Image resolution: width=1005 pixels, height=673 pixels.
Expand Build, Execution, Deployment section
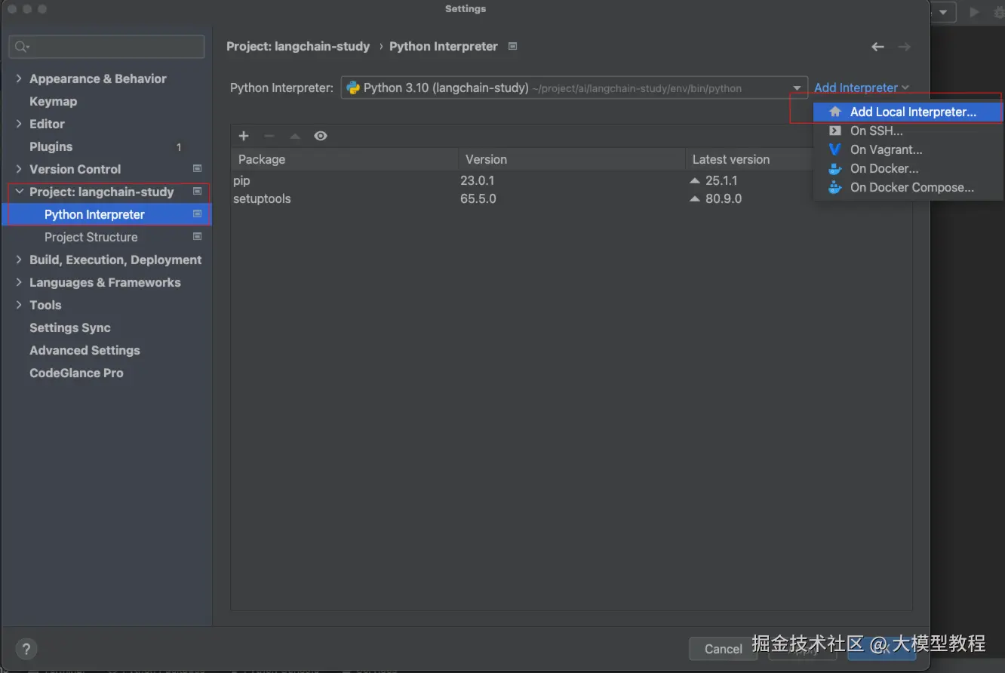click(20, 260)
